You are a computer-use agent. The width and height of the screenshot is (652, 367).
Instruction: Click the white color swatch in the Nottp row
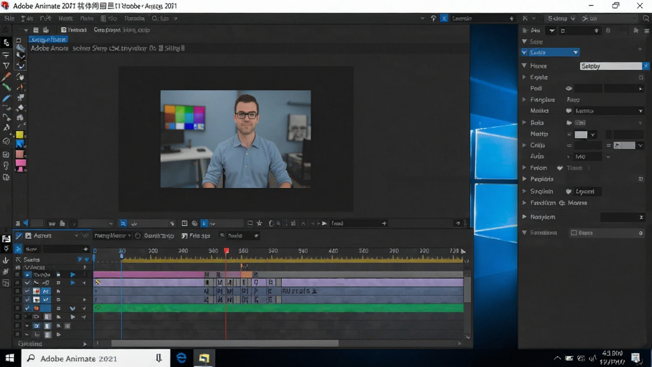point(581,134)
